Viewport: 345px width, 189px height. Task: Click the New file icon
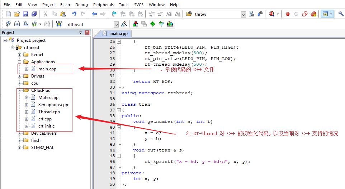[8, 14]
